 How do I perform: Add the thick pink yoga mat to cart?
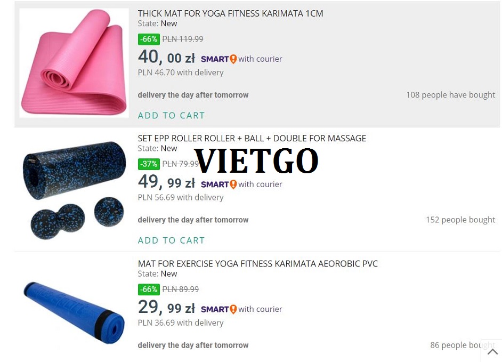(171, 115)
